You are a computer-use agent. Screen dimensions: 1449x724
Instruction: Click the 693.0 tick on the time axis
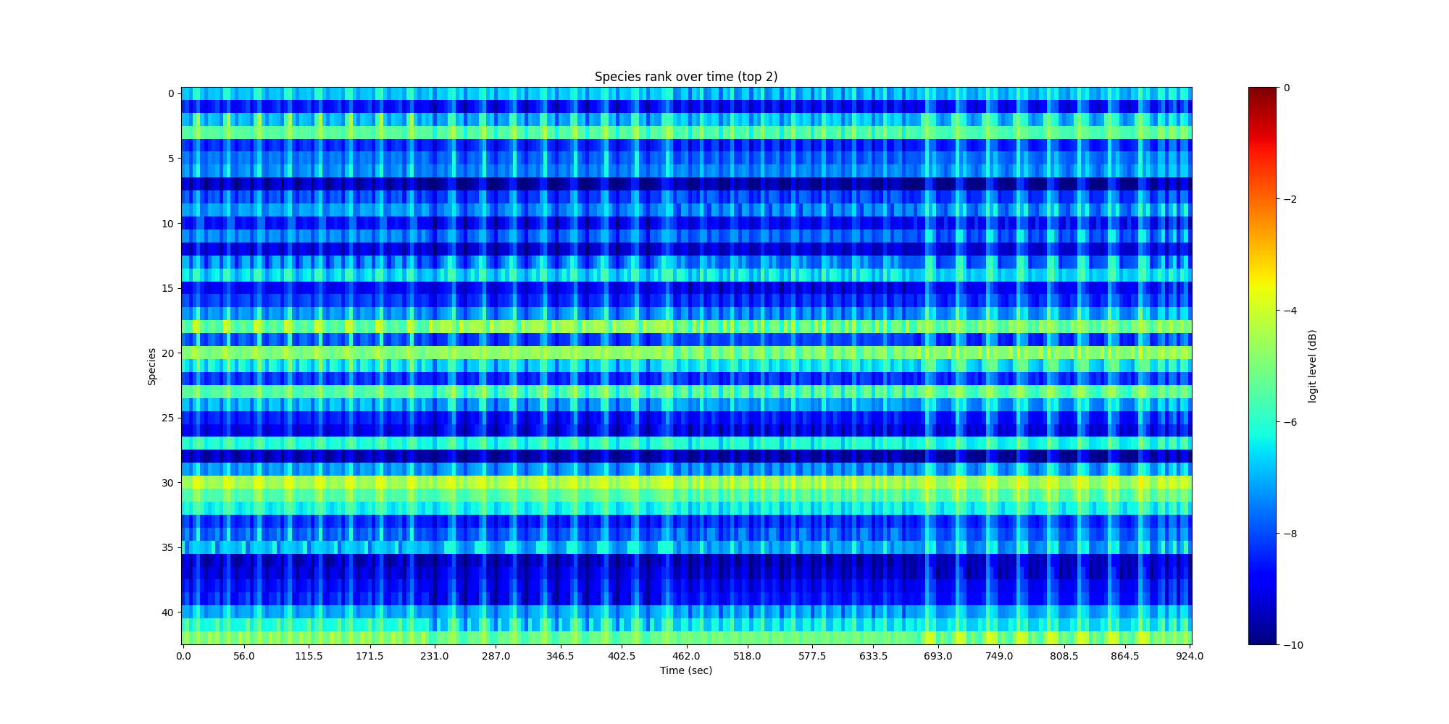click(938, 656)
